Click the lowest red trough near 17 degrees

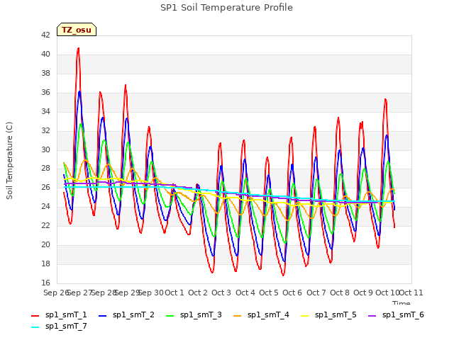283,275
